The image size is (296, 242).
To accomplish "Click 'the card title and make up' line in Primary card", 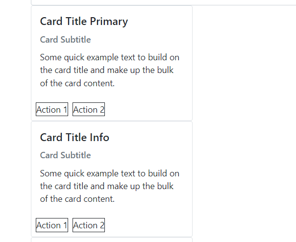I will pyautogui.click(x=106, y=70).
